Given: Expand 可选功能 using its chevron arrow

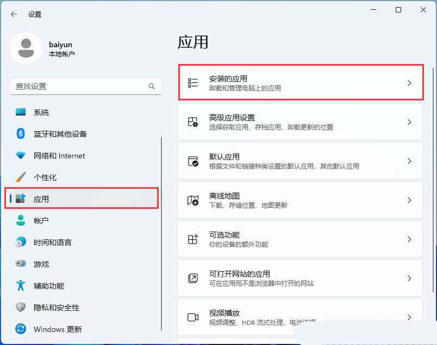Looking at the screenshot, I should coord(409,239).
